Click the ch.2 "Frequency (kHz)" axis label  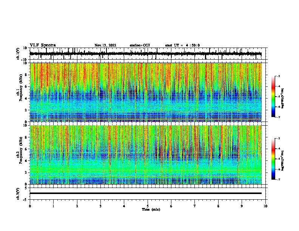coord(21,150)
